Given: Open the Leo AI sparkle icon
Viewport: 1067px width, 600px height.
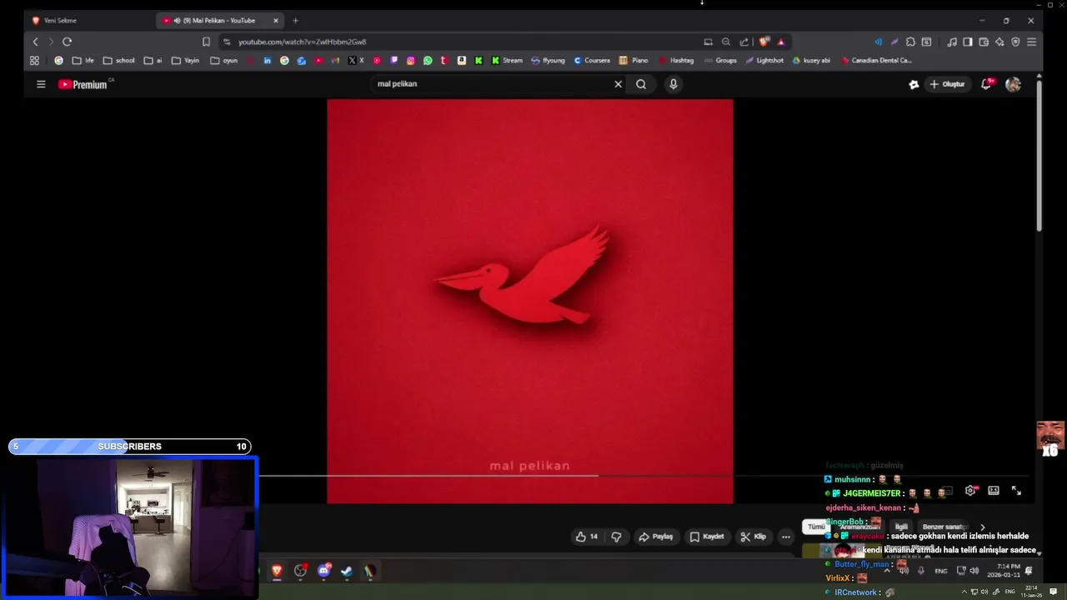Looking at the screenshot, I should pyautogui.click(x=999, y=42).
